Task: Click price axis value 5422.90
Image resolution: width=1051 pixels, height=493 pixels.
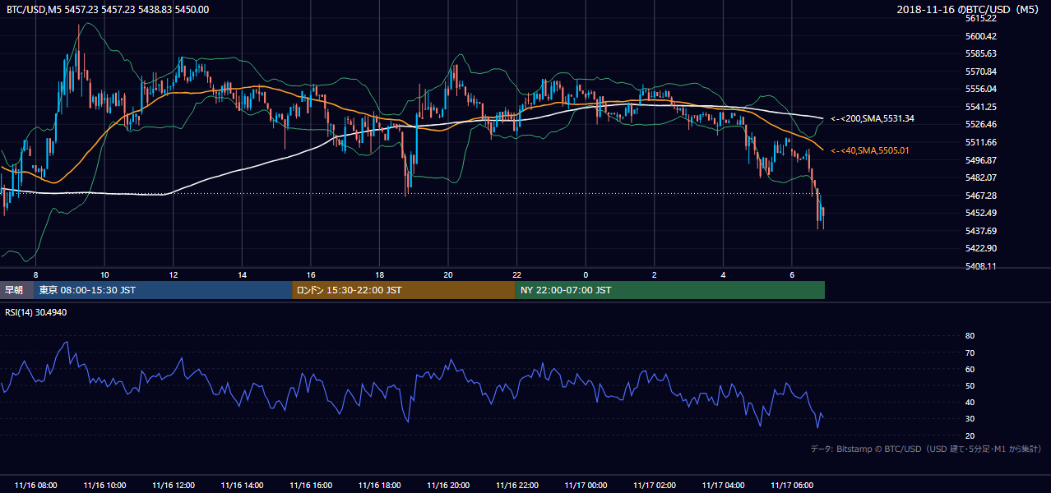Action: click(981, 248)
